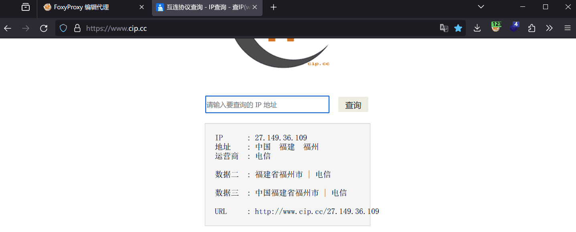Click the extension icon with 123 badge

496,28
